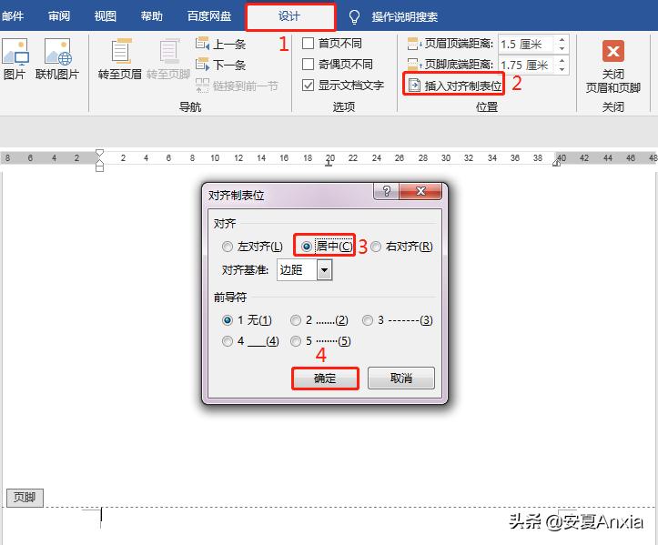Open the 审阅 (Review) tab
The image size is (658, 545).
coord(59,16)
